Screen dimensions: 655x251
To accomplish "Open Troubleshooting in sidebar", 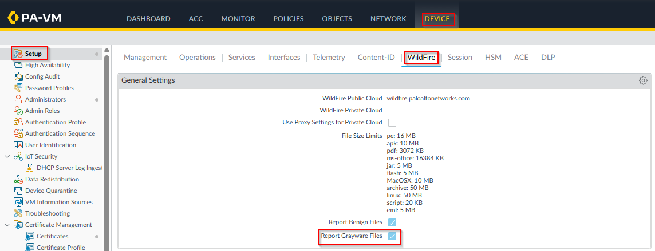I will coord(47,213).
